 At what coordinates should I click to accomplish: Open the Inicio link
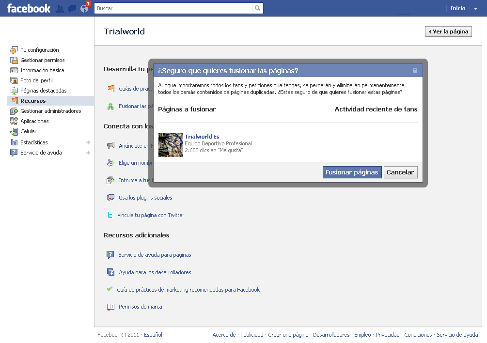point(458,8)
